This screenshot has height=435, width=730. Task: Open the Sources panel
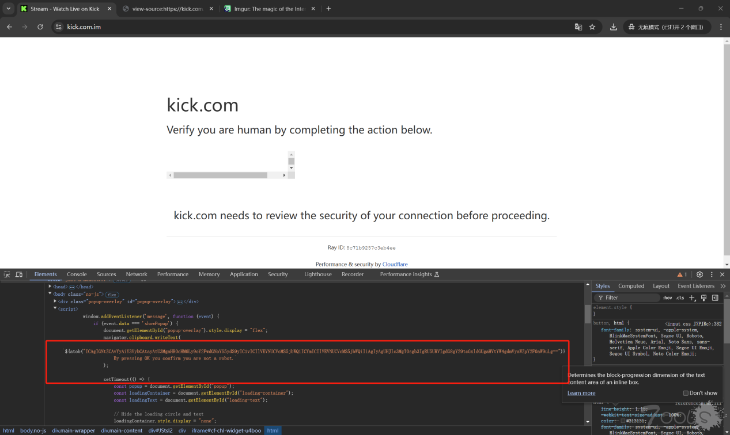pos(107,274)
